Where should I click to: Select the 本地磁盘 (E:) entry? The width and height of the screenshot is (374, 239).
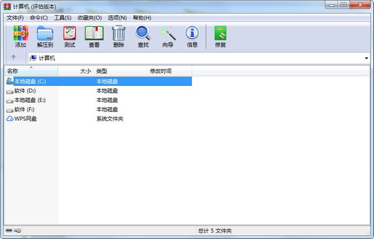coord(30,100)
